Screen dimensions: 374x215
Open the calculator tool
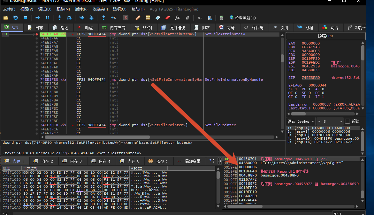(221, 18)
